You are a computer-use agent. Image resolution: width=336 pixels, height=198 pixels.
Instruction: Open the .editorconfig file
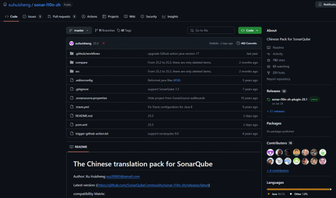click(84, 80)
